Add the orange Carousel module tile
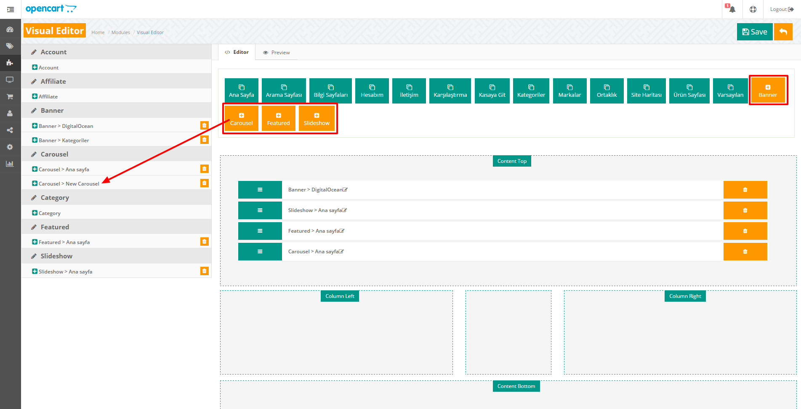 (x=241, y=118)
